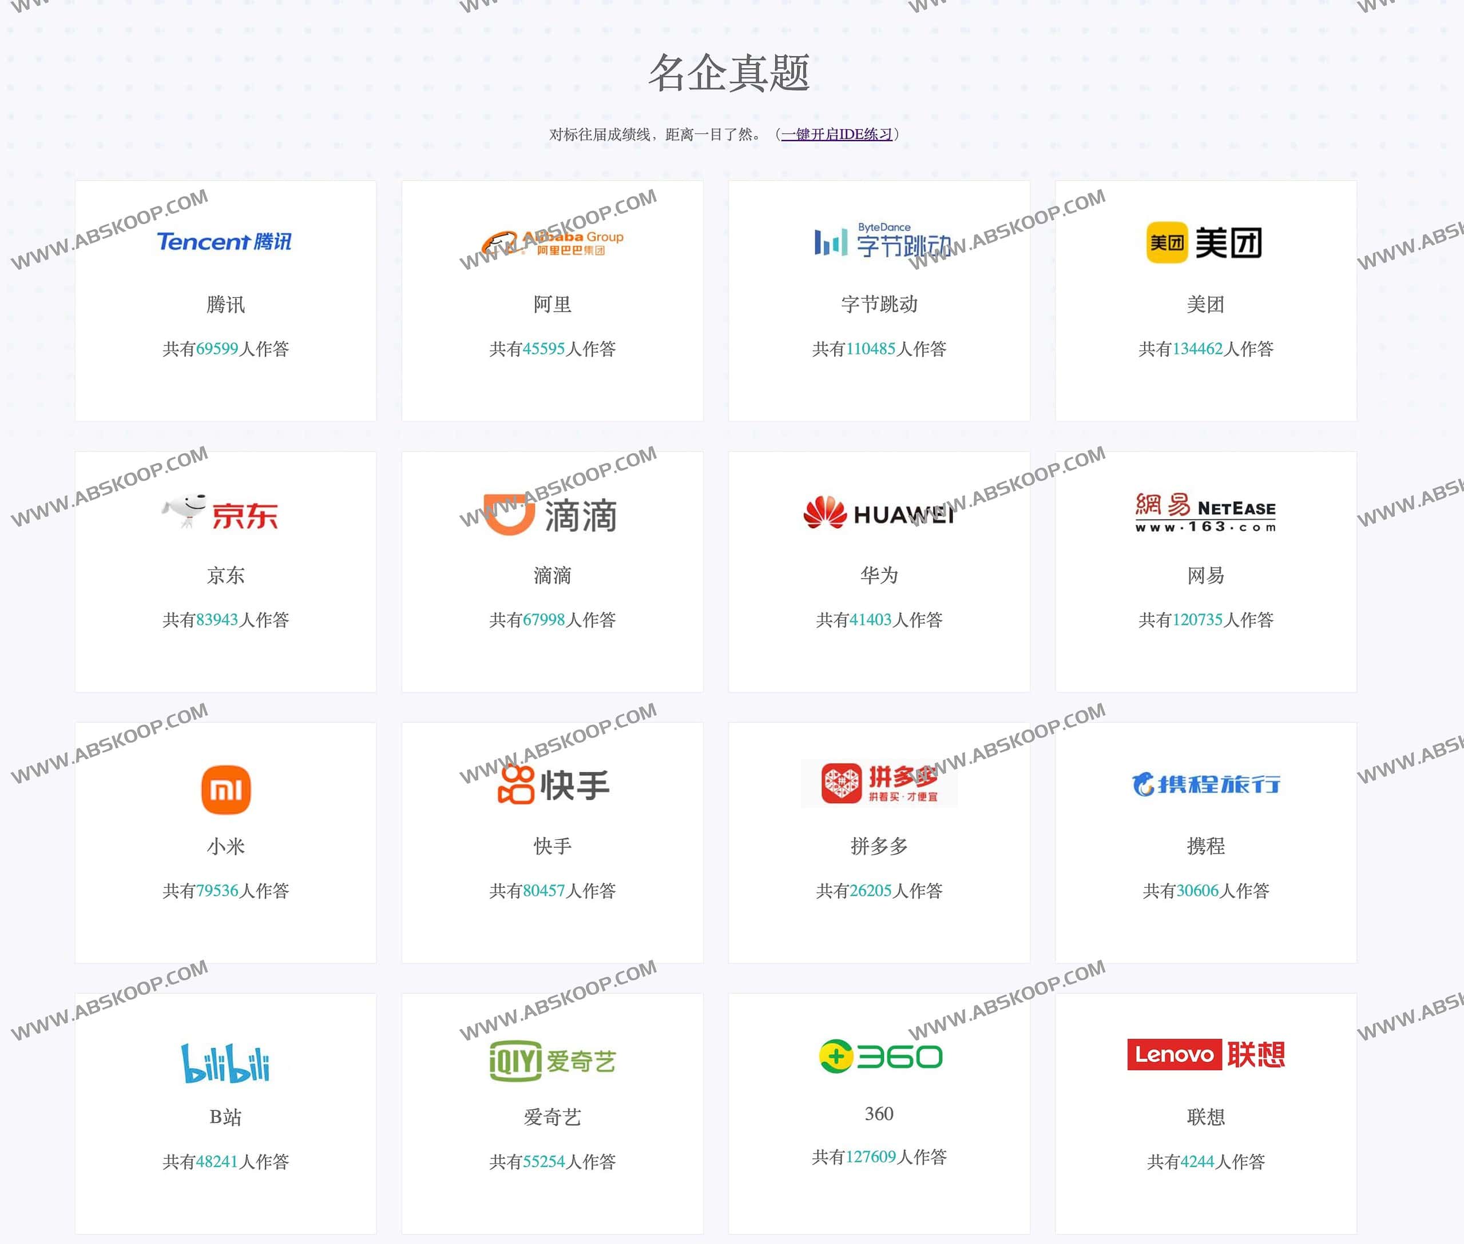Click the 360 green logo
Viewport: 1464px width, 1244px height.
point(879,1054)
